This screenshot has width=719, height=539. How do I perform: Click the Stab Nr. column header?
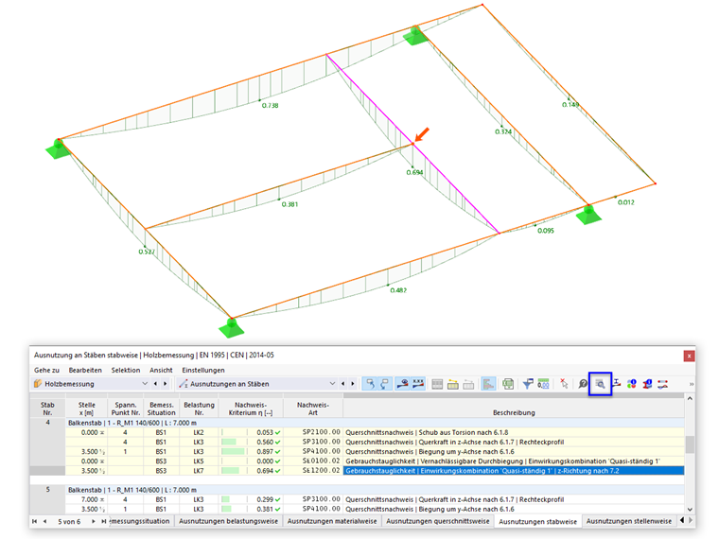coord(47,409)
